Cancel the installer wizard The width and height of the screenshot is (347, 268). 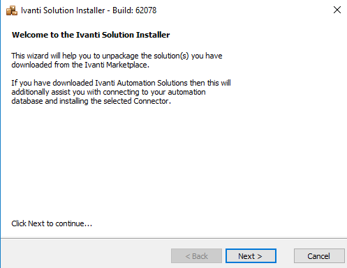(319, 256)
